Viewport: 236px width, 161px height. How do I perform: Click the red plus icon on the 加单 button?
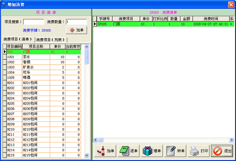point(72,30)
